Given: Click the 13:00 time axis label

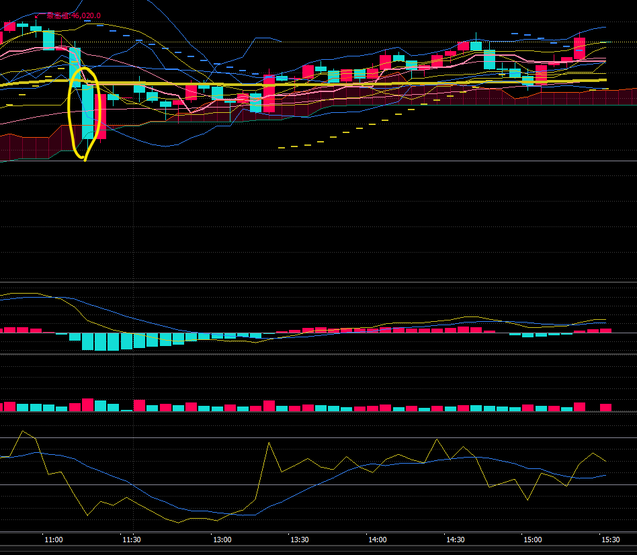Looking at the screenshot, I should 222,540.
